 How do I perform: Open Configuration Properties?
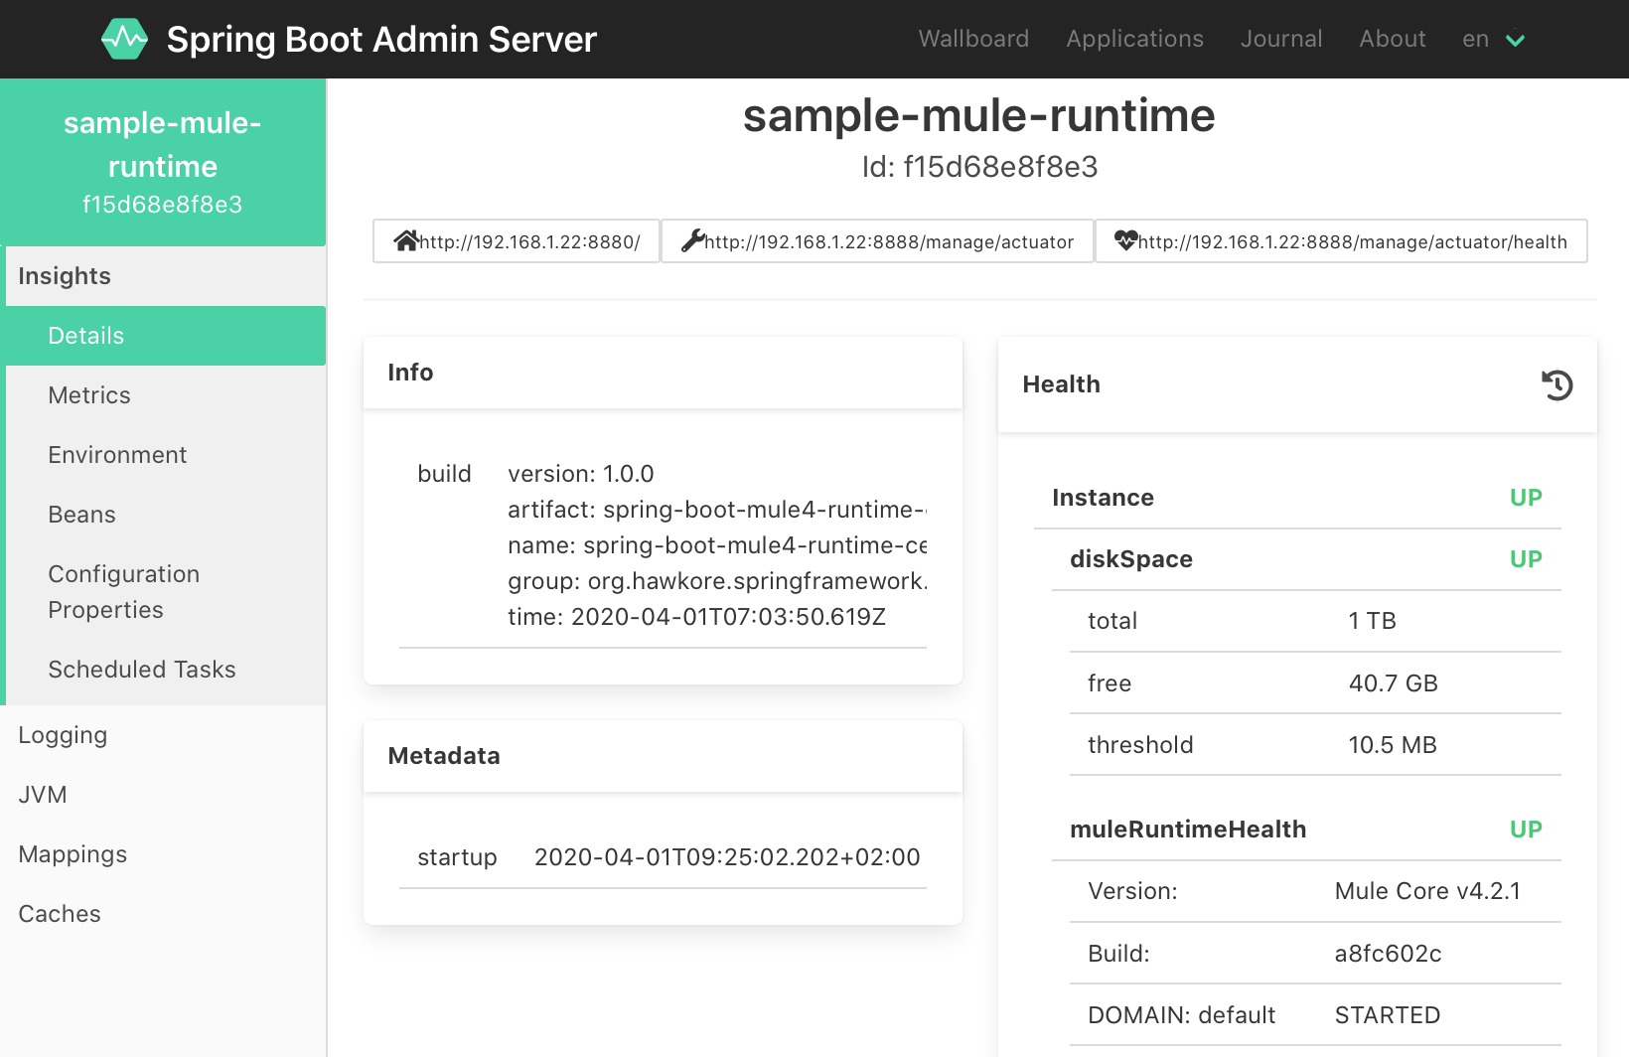pos(166,592)
